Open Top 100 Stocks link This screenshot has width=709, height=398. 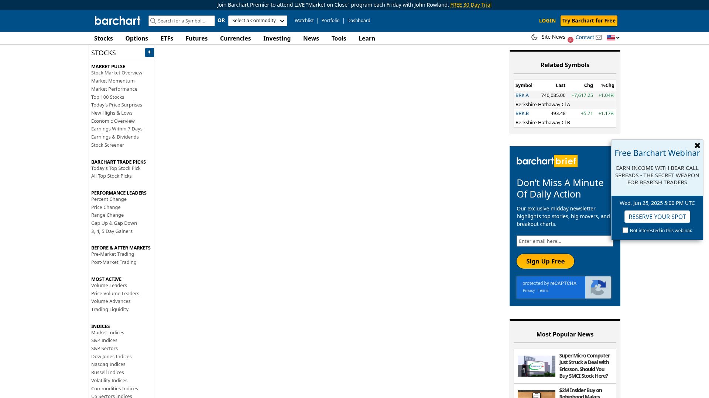[107, 97]
